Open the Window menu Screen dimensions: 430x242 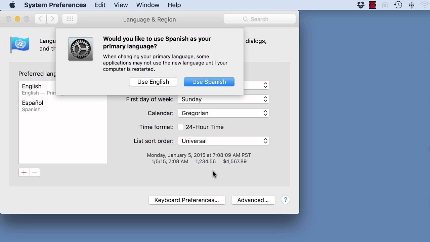tap(148, 5)
